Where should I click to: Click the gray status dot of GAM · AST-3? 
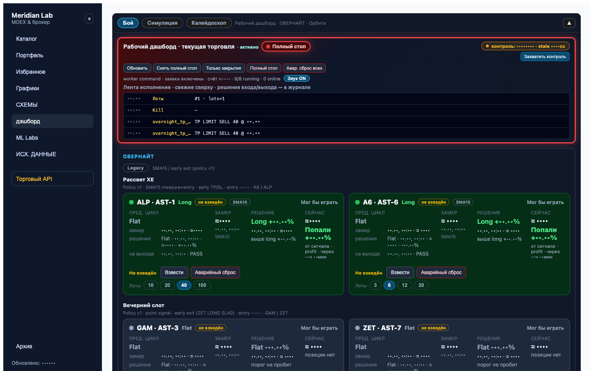(x=132, y=328)
